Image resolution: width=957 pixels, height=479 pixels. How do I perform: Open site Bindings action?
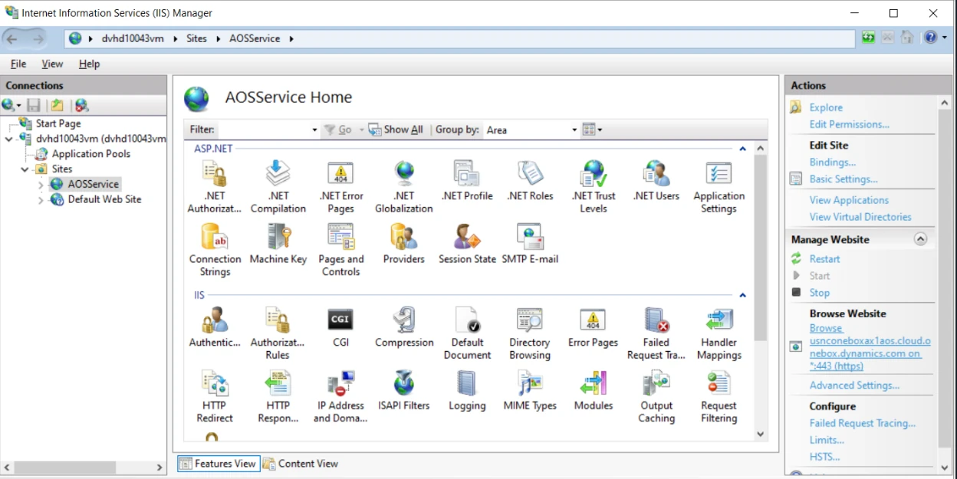[x=833, y=162]
